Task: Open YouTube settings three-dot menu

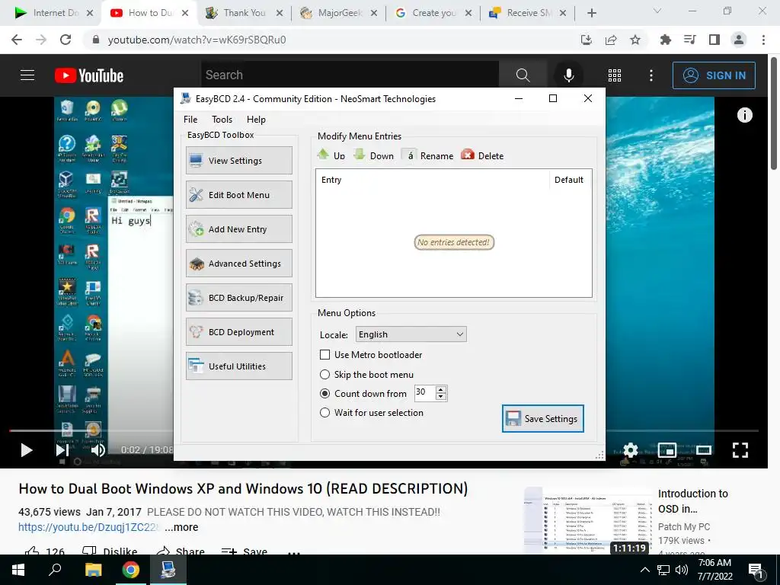Action: (651, 75)
